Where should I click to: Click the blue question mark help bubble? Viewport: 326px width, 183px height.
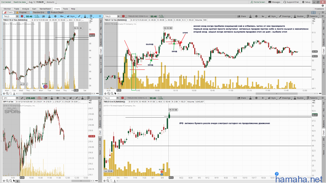click(x=276, y=174)
